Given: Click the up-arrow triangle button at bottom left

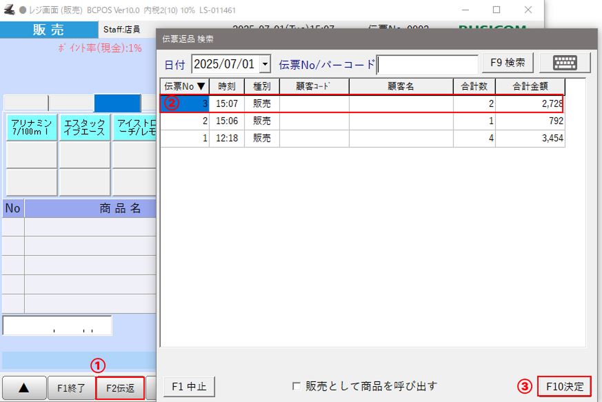Looking at the screenshot, I should coord(24,388).
